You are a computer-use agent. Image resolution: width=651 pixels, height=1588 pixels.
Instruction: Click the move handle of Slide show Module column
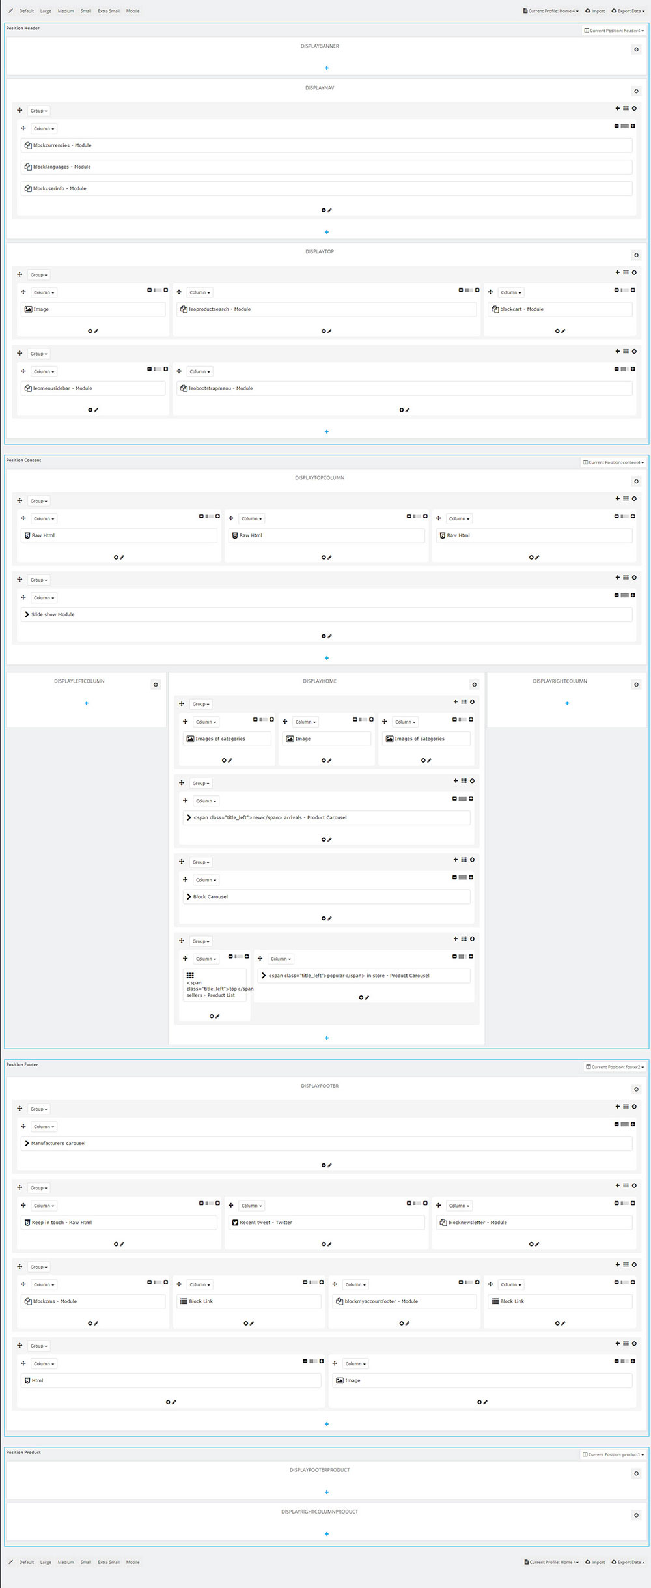[x=23, y=597]
